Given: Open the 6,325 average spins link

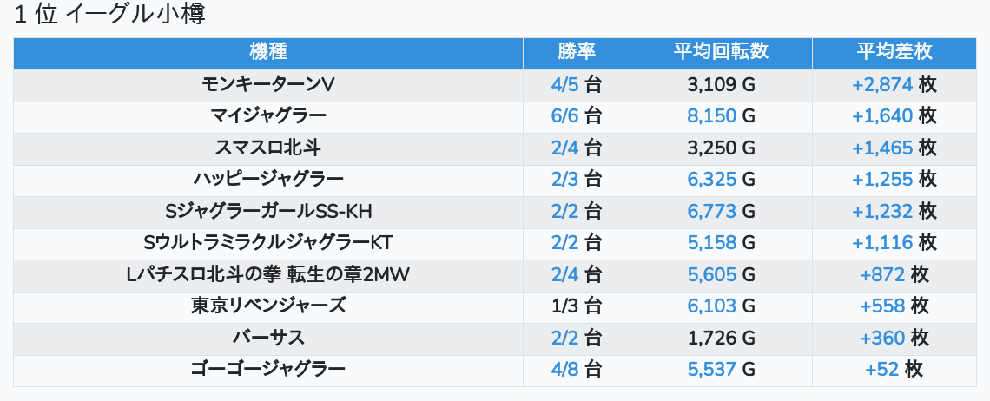Looking at the screenshot, I should pyautogui.click(x=711, y=180).
